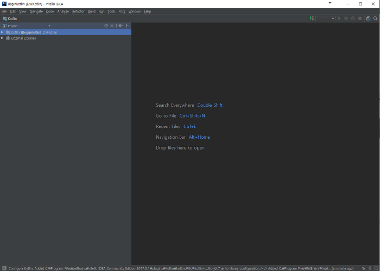Select the External Libraries tree row
Screen dimensions: 380x271
[66, 38]
